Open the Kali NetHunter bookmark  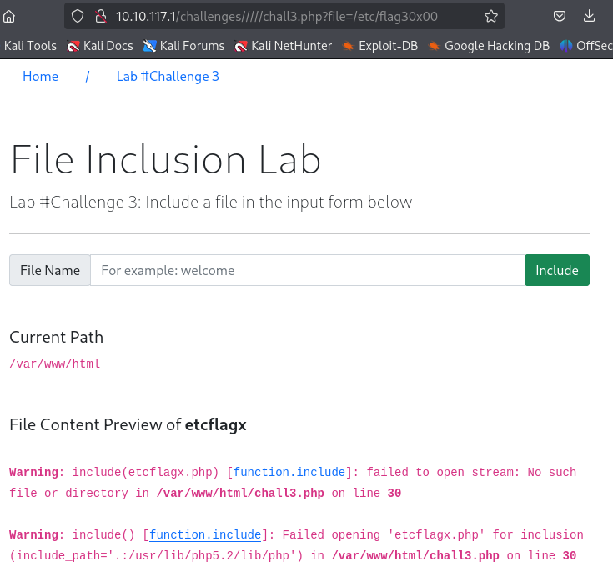(x=283, y=46)
